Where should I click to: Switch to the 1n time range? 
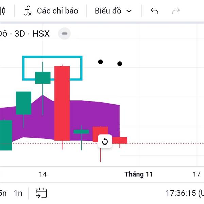click(x=18, y=193)
